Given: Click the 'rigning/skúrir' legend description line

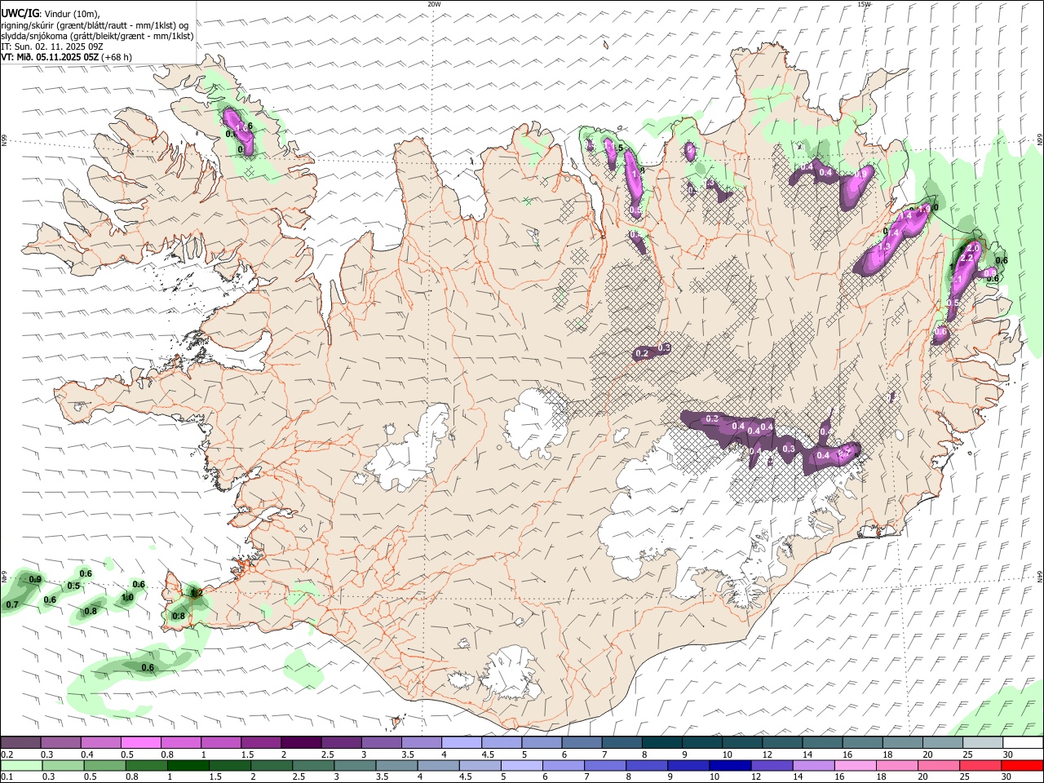Looking at the screenshot, I should pyautogui.click(x=95, y=25).
